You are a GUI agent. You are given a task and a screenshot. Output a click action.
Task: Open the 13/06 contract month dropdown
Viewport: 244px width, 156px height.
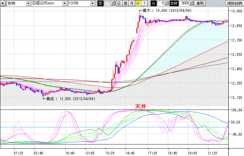coord(93,3)
